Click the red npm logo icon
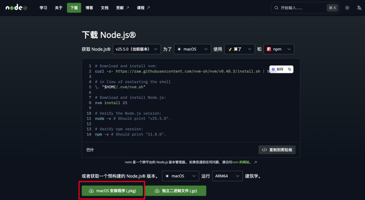Screen dimensions: 365x200 [x=269, y=49]
